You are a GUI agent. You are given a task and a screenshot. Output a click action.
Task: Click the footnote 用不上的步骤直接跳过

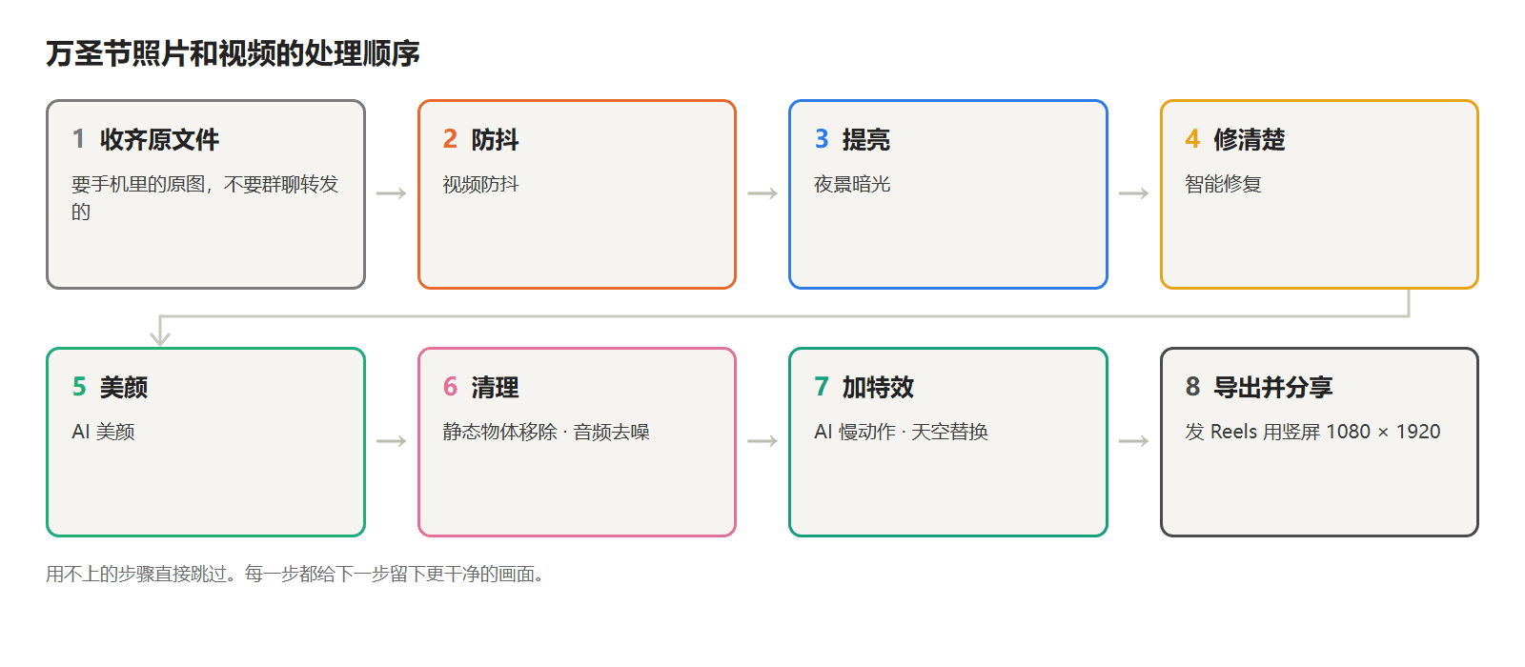(141, 575)
